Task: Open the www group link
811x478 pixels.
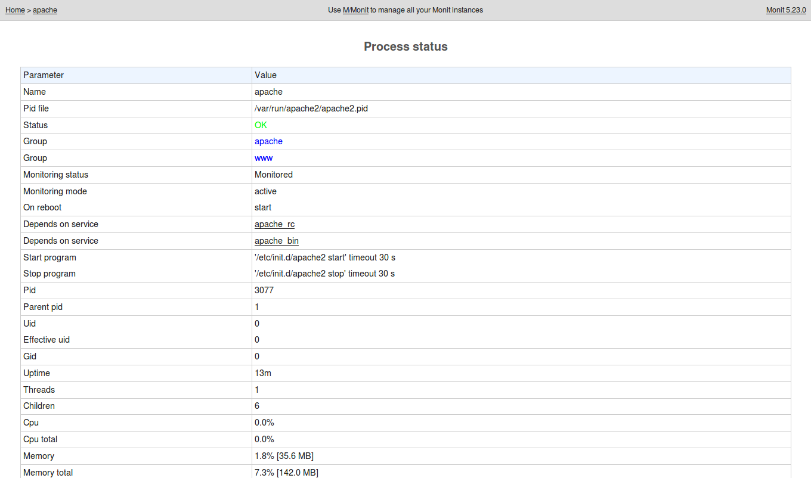Action: pyautogui.click(x=264, y=158)
